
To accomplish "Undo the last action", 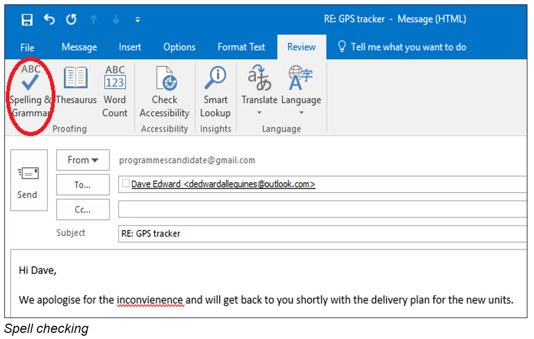I will tap(50, 20).
